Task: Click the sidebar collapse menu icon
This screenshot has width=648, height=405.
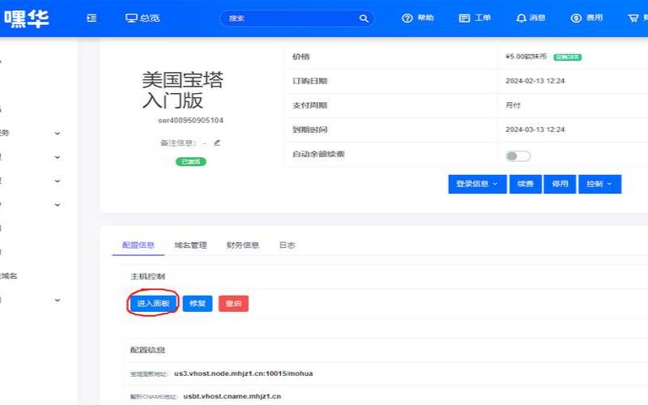Action: click(92, 18)
